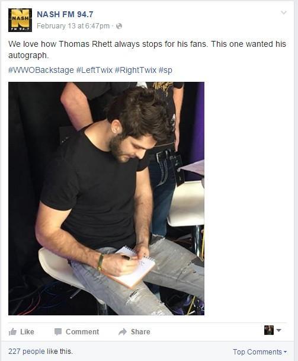This screenshot has width=298, height=361.
Task: Open the #LeftTwix hashtag
Action: click(x=94, y=70)
